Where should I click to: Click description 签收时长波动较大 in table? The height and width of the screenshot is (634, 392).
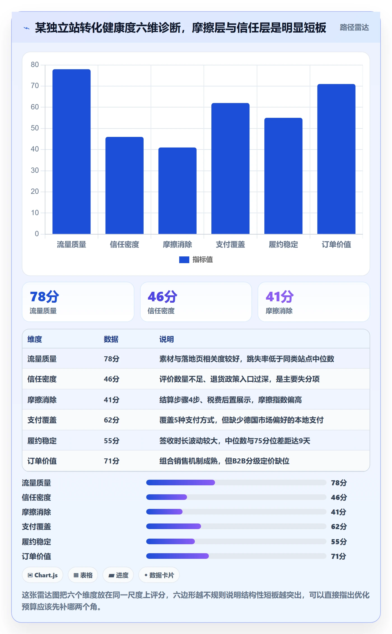point(235,441)
